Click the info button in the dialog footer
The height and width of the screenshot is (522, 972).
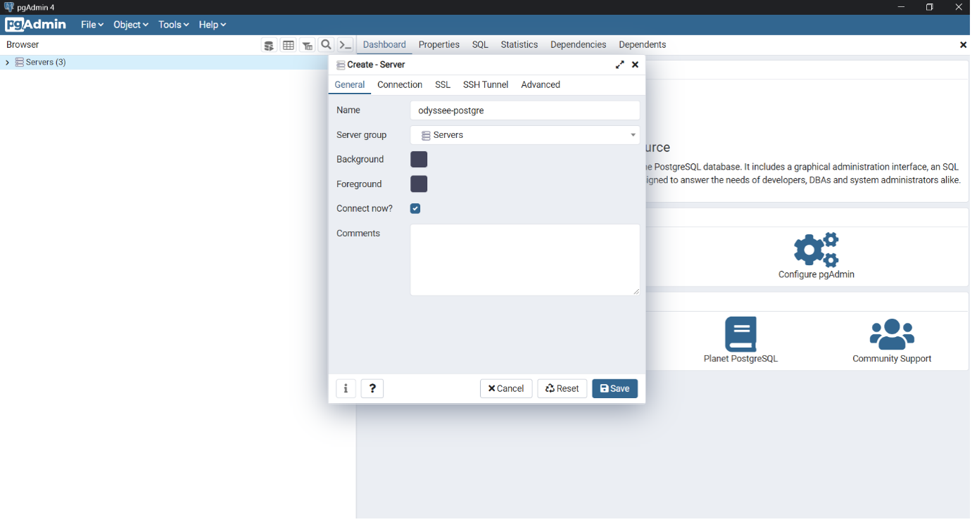(x=346, y=388)
